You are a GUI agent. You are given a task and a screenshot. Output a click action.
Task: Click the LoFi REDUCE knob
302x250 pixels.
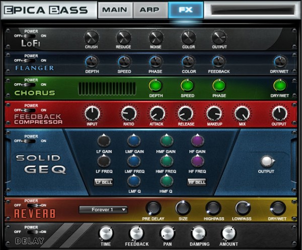(123, 38)
